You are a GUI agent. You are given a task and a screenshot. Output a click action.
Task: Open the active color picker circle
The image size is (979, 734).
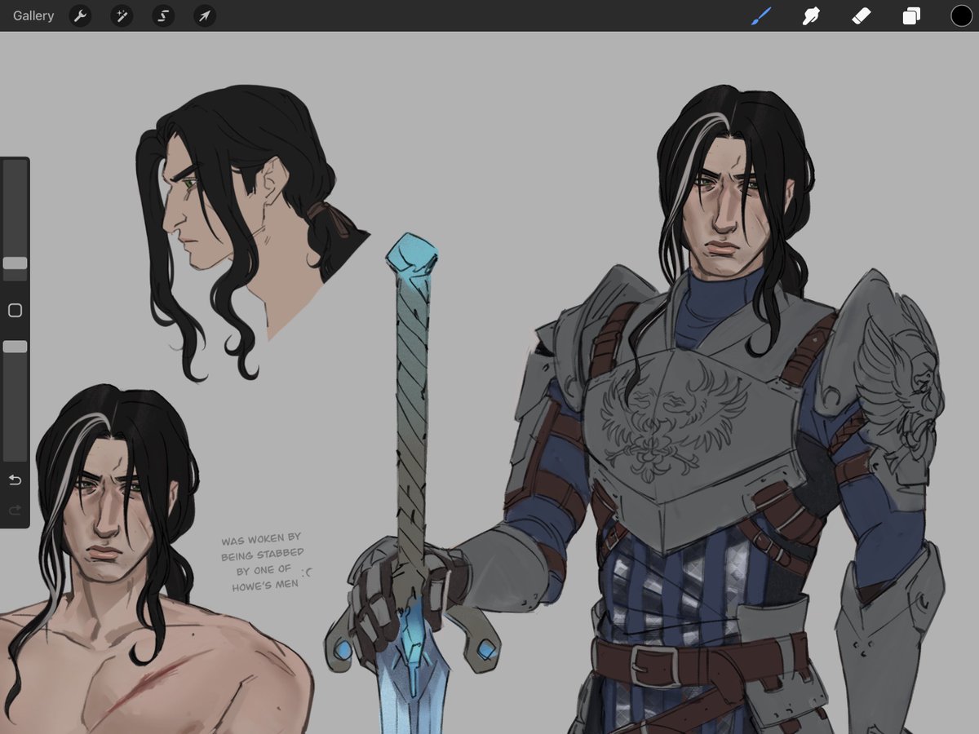coord(961,15)
